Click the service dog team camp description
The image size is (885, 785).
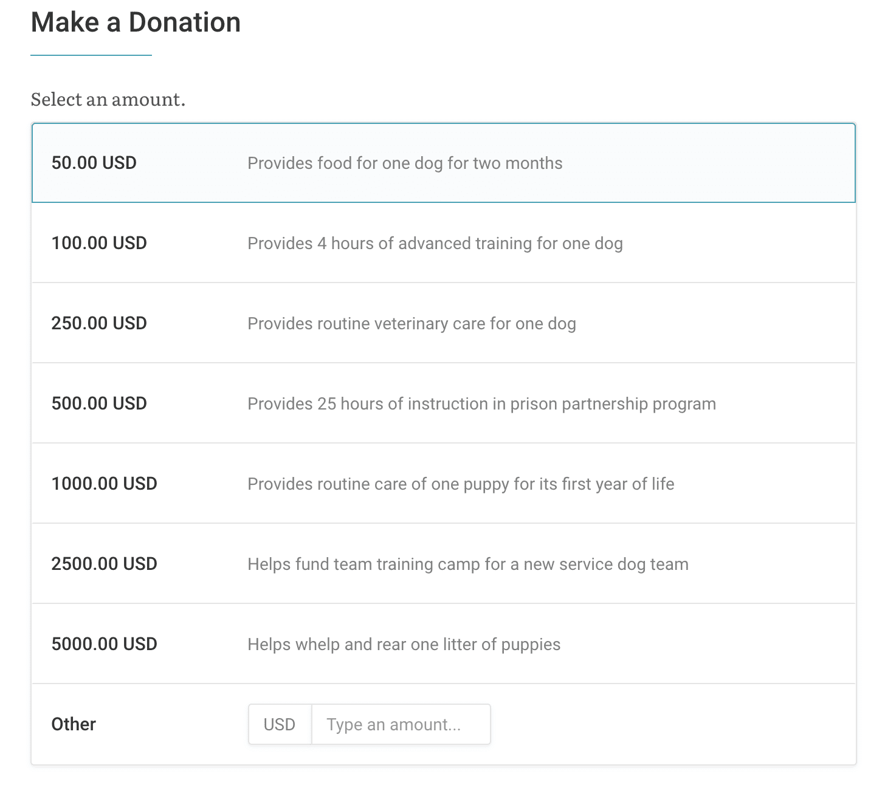[x=467, y=564]
